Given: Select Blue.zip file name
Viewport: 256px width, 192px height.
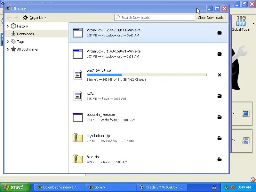Looking at the screenshot, I should click(x=93, y=157).
